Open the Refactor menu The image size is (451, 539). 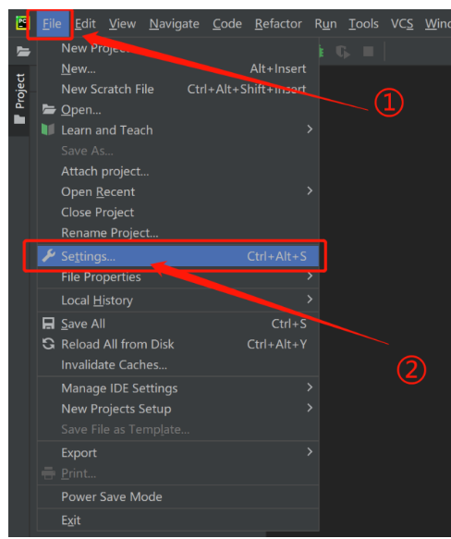tap(278, 24)
